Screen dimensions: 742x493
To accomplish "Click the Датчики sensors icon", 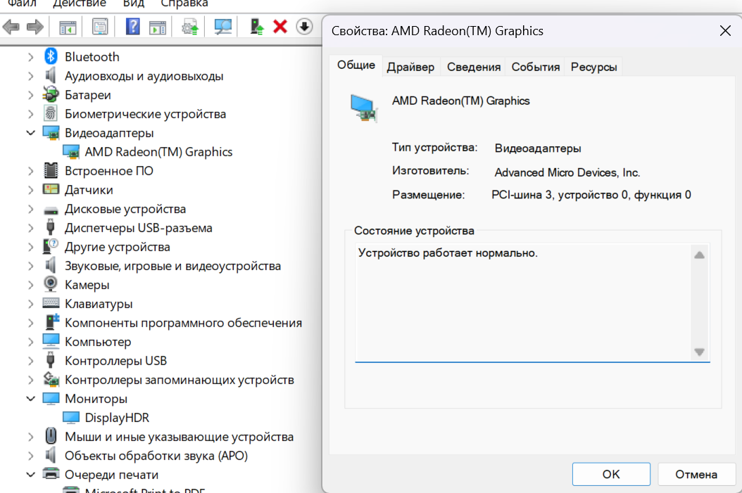I will (51, 189).
